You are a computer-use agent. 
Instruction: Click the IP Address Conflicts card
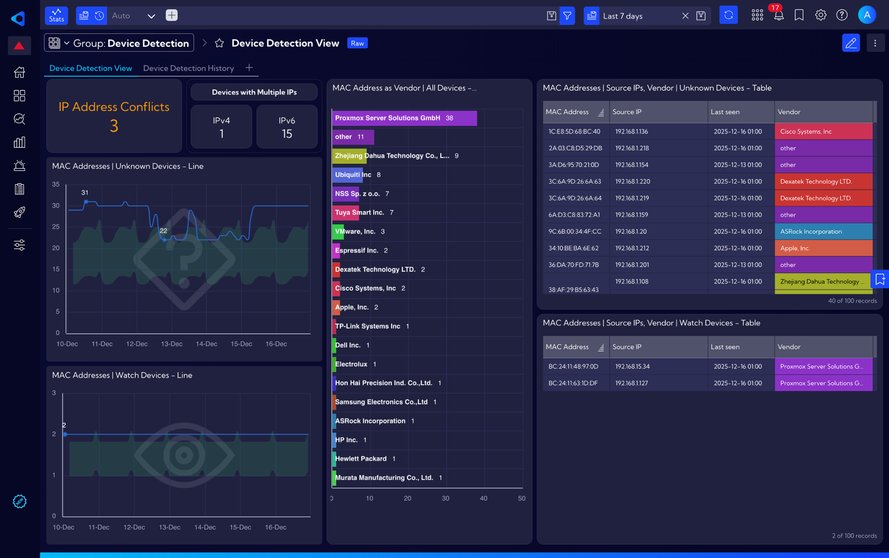click(x=114, y=116)
